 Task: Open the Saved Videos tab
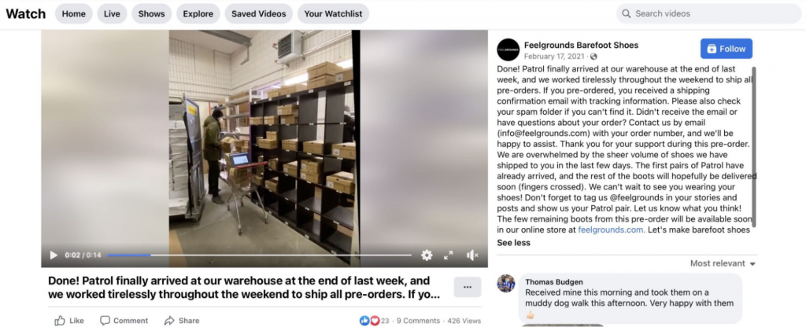point(258,14)
